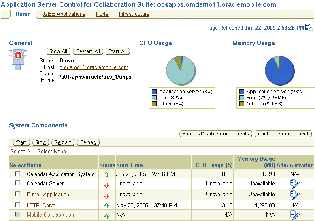Select the Calendar Server checkbox
The image size is (315, 221).
[17, 183]
